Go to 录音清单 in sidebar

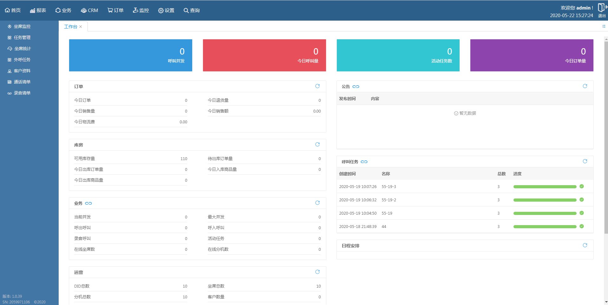(x=22, y=93)
